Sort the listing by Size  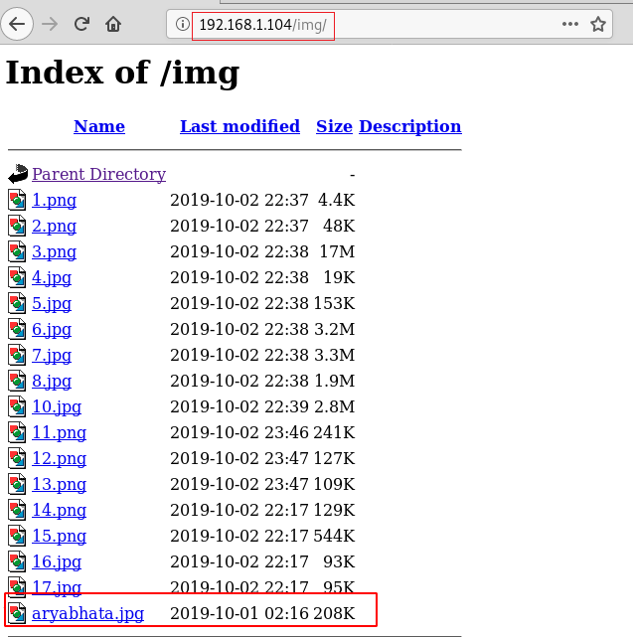[334, 126]
